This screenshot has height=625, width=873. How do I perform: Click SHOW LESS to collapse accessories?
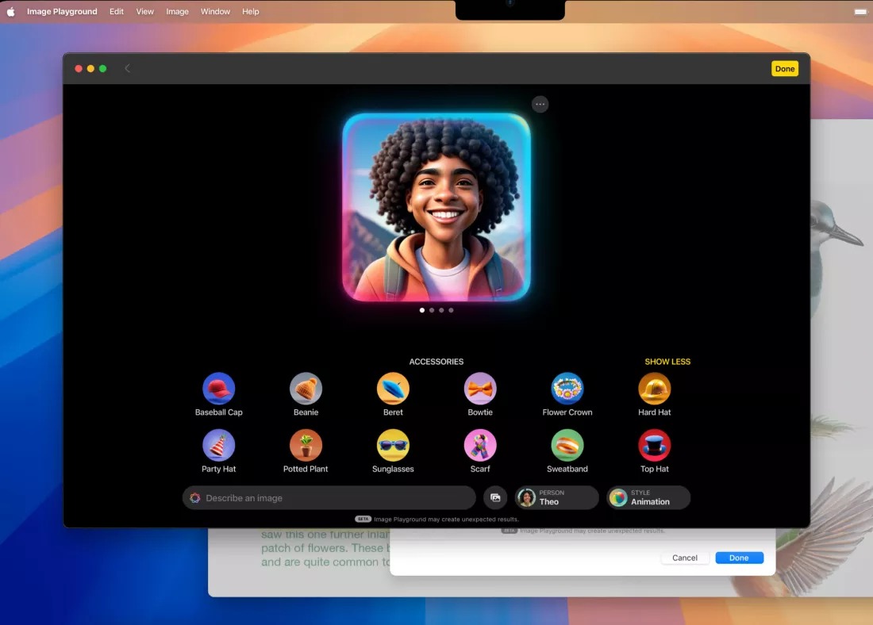[x=667, y=361]
